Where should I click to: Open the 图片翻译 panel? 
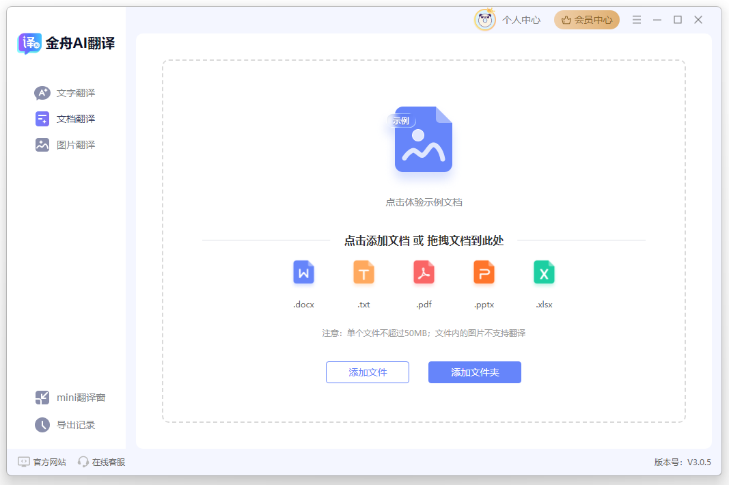click(42, 144)
